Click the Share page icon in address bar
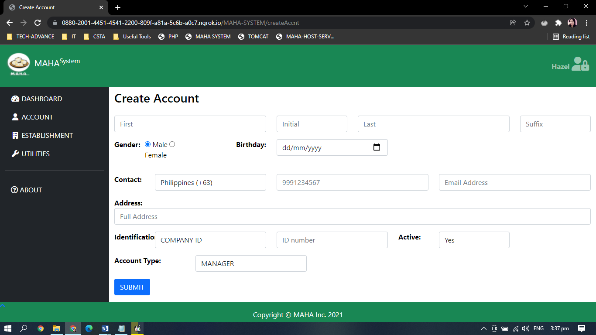The width and height of the screenshot is (596, 335). pyautogui.click(x=513, y=23)
